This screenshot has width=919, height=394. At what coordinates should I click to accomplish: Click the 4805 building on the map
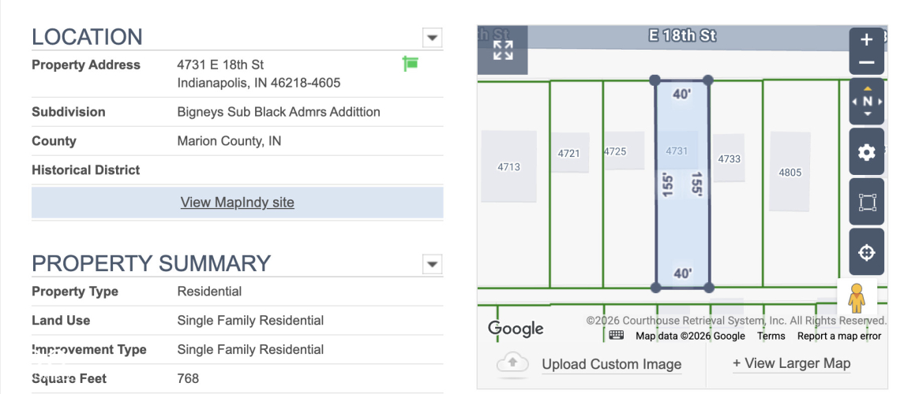790,171
